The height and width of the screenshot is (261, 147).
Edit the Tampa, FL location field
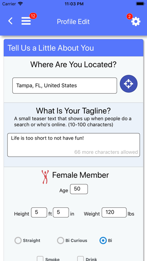point(64,85)
